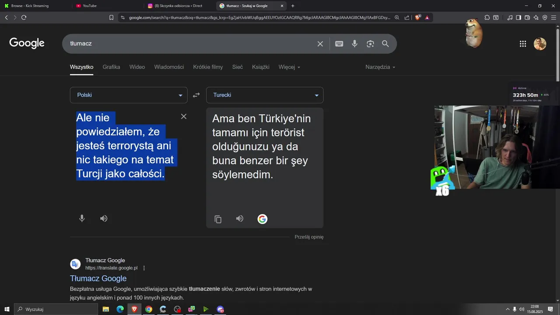Open File Explorer from taskbar

[x=106, y=309]
